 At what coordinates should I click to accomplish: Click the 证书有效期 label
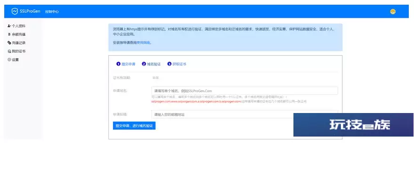122,78
